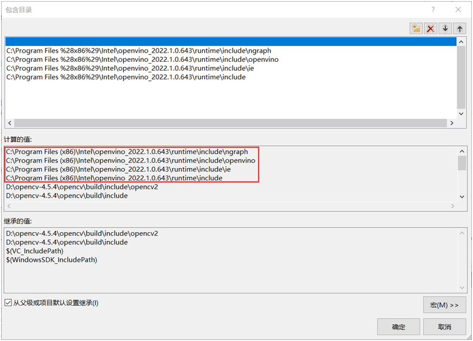Viewport: 473px width, 341px height.
Task: Click computed value D:\opencv-4.5.4\opencv\build\include
Action: click(x=67, y=195)
